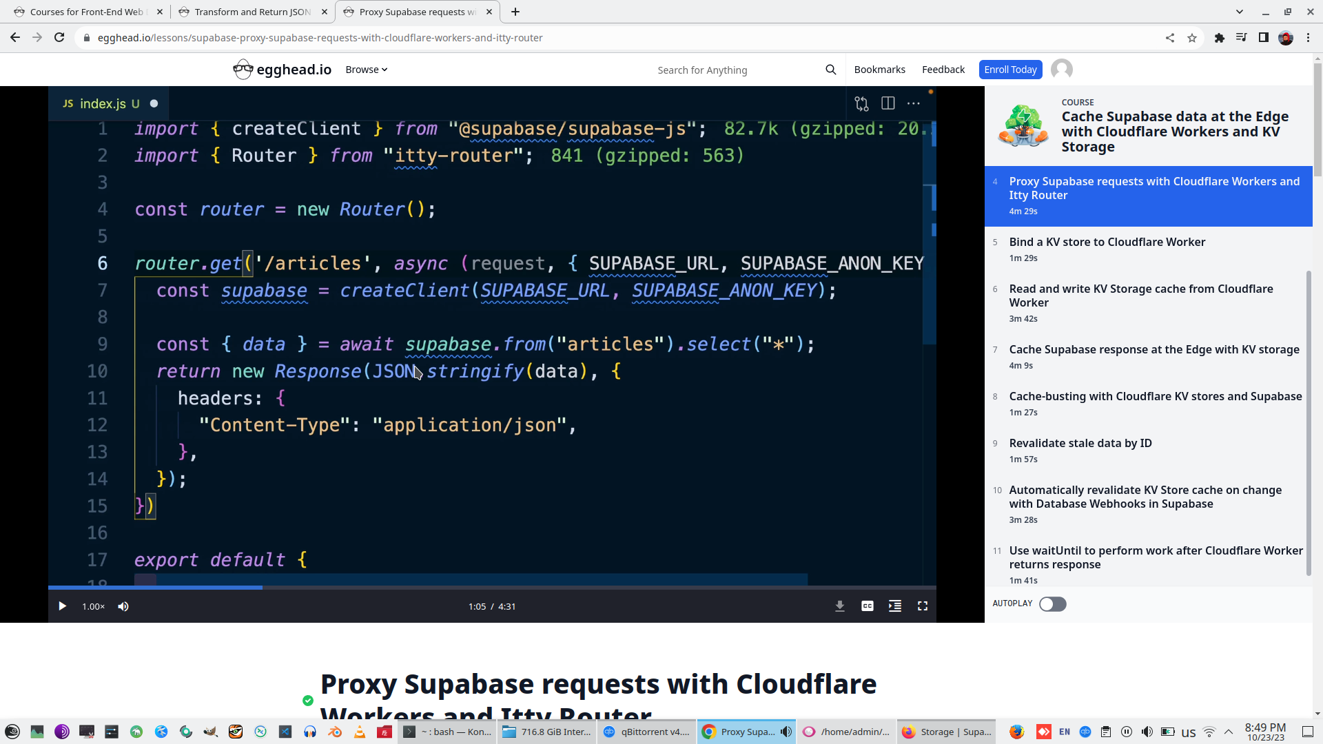Change playback speed 1.00×

tap(93, 606)
